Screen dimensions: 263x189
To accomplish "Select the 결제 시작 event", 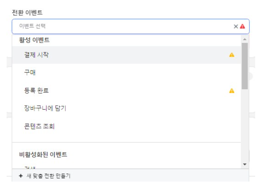I will click(126, 55).
